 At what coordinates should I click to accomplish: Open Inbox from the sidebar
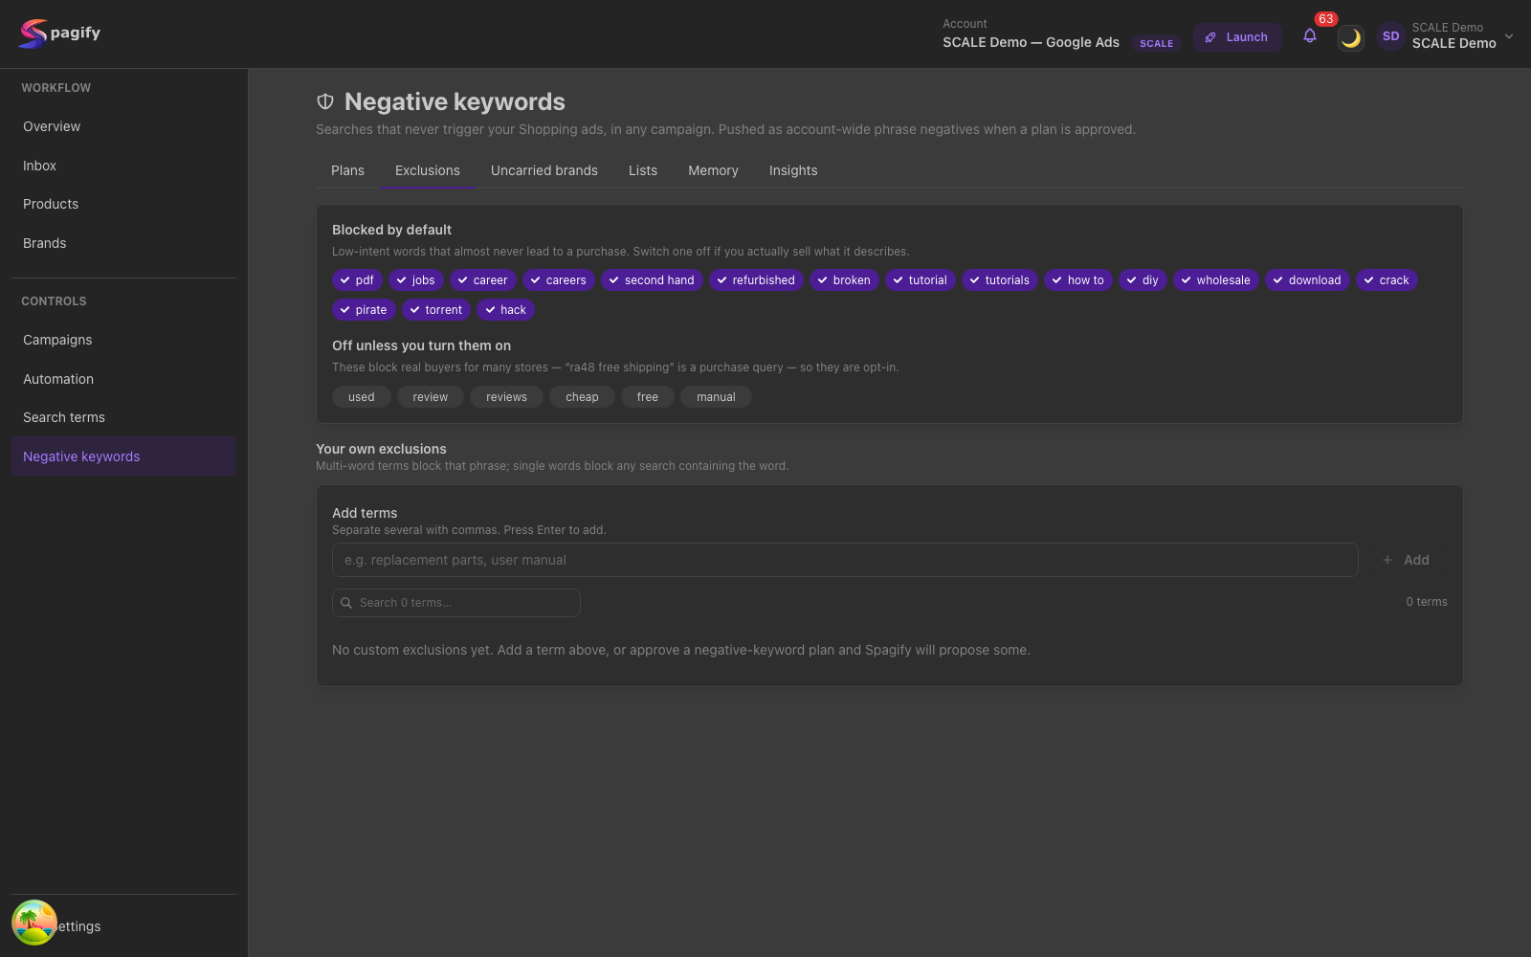(123, 166)
